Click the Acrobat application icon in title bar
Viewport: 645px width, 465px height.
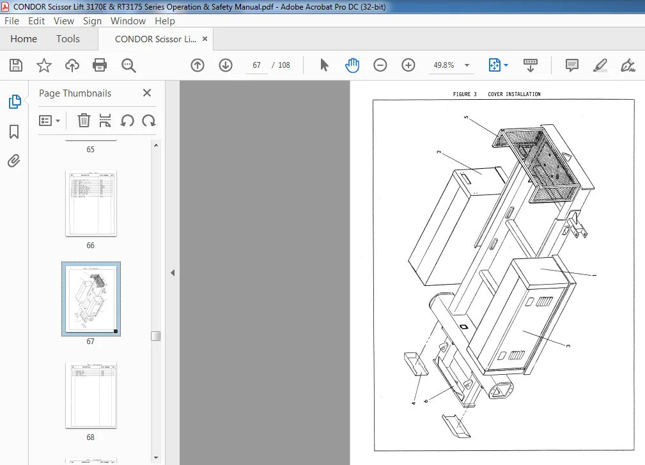point(5,6)
